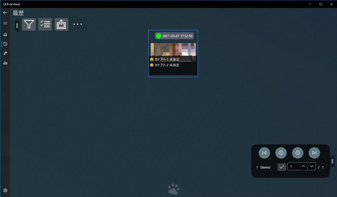
Task: Open settings gear at bottom left
Action: tap(5, 190)
